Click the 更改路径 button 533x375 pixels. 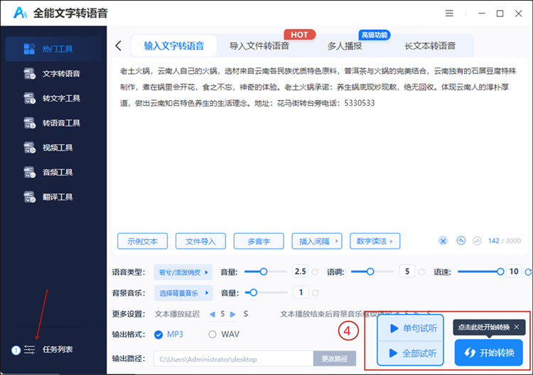[x=335, y=359]
